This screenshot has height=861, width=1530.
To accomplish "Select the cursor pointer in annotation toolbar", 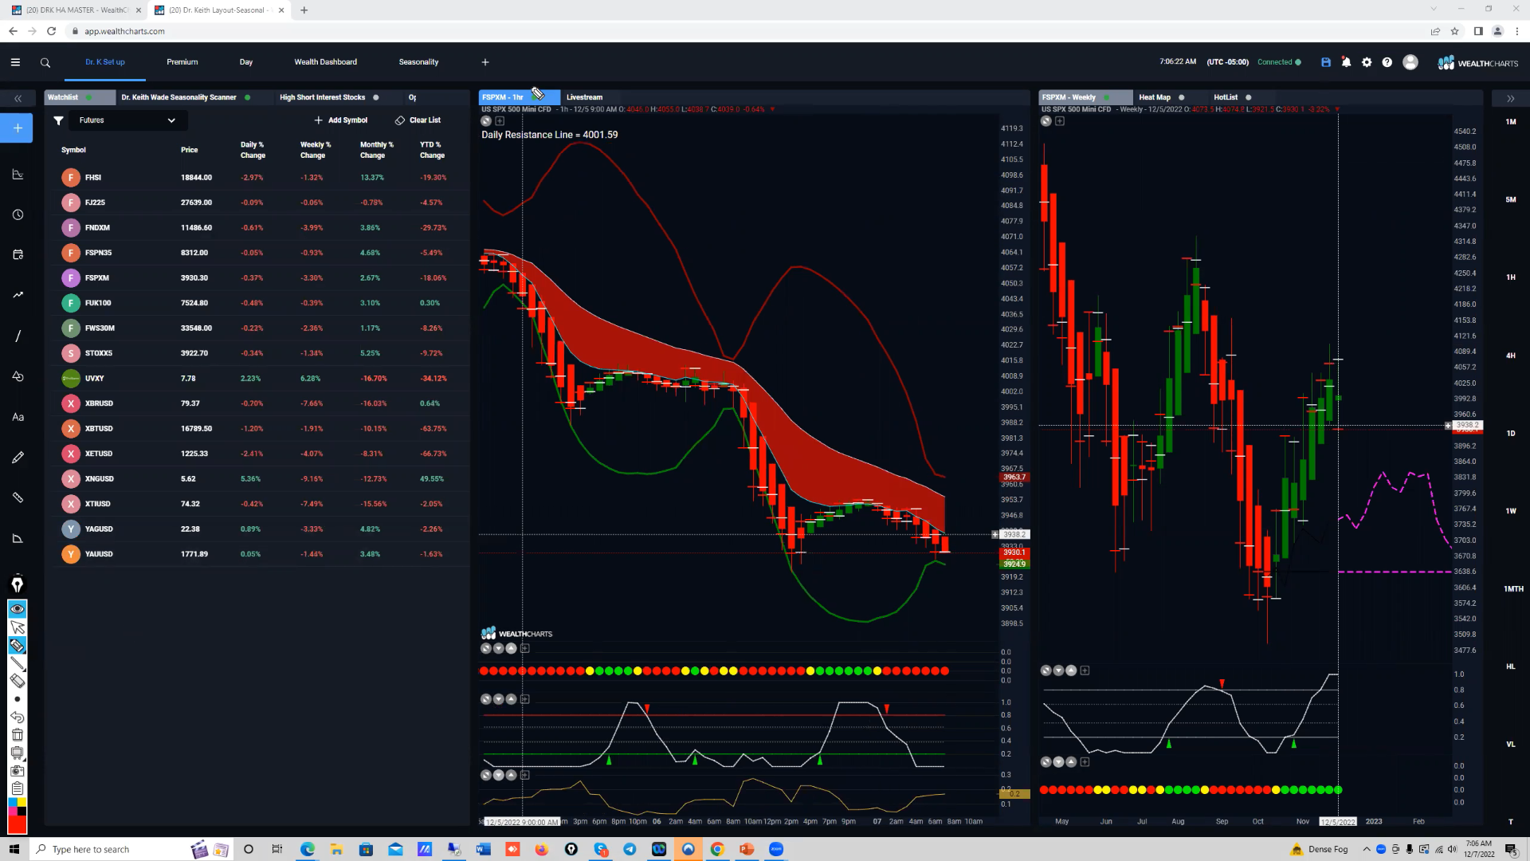I will (17, 628).
